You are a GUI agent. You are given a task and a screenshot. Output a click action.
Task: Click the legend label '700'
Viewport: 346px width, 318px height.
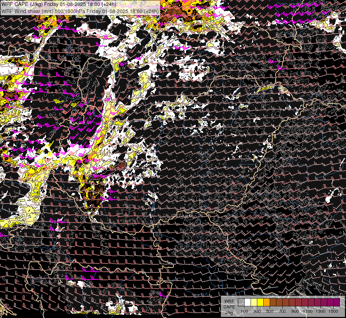point(282,311)
